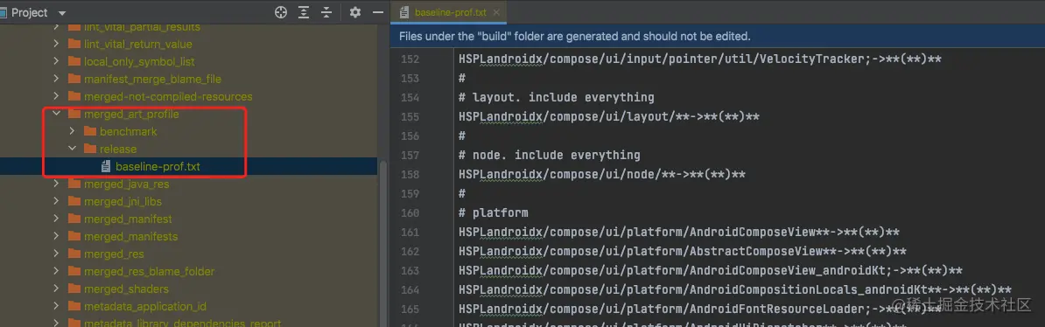Hide the Project tool window
The width and height of the screenshot is (1045, 327).
378,12
